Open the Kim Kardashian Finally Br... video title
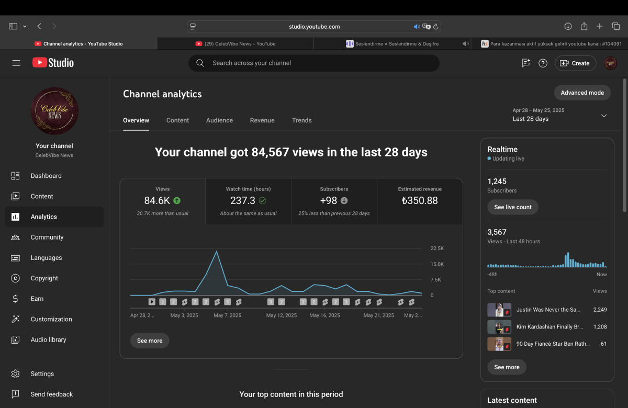 click(x=549, y=327)
